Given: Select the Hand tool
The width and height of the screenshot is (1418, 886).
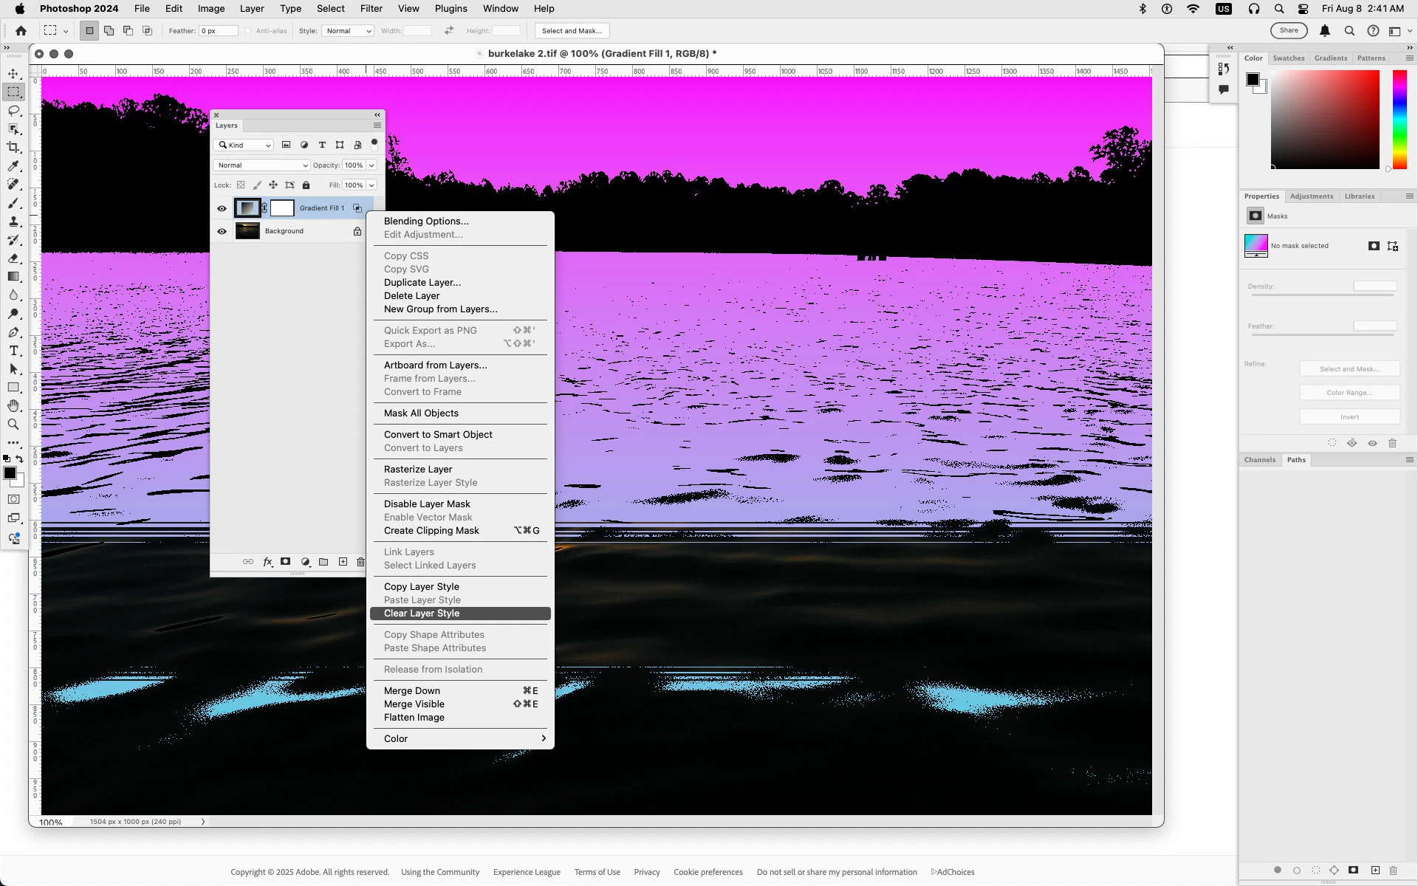Looking at the screenshot, I should click(x=13, y=406).
